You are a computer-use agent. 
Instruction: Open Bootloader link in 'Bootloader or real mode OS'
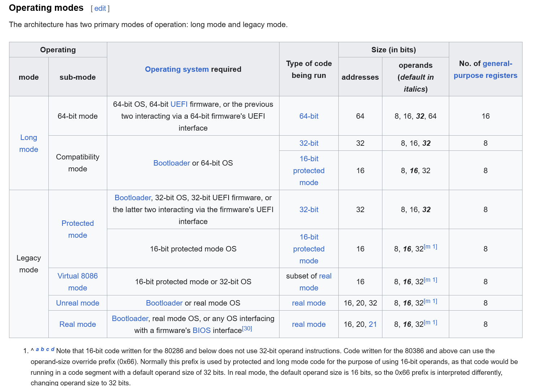coord(164,303)
